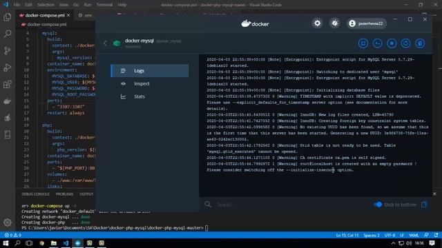The height and width of the screenshot is (248, 442).
Task: Select Stats in Docker sidebar
Action: 150,96
